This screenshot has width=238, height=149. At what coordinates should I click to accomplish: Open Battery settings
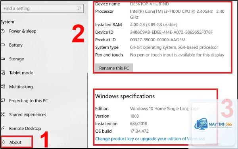(x=16, y=45)
